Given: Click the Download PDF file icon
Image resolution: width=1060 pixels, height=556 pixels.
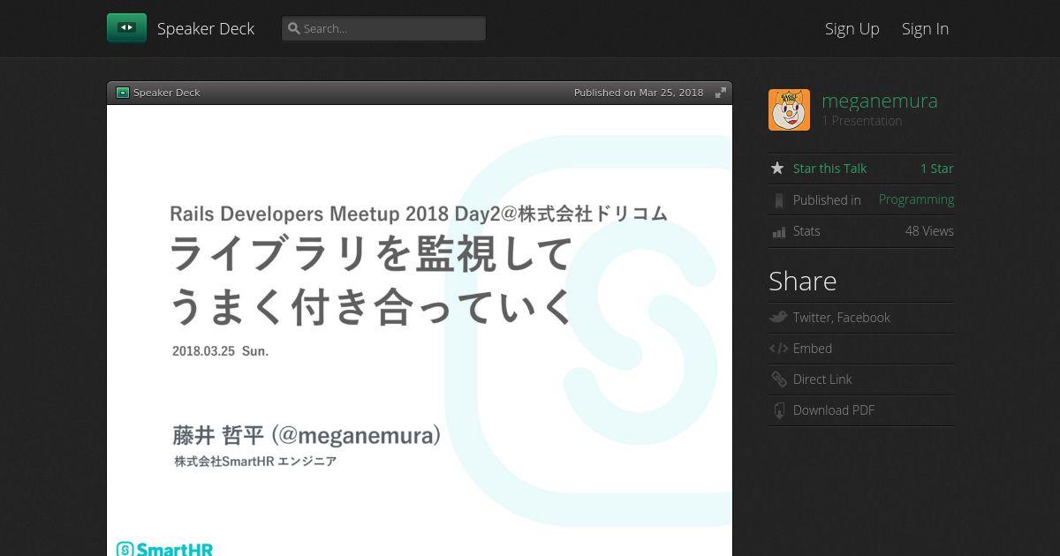Looking at the screenshot, I should coord(778,410).
